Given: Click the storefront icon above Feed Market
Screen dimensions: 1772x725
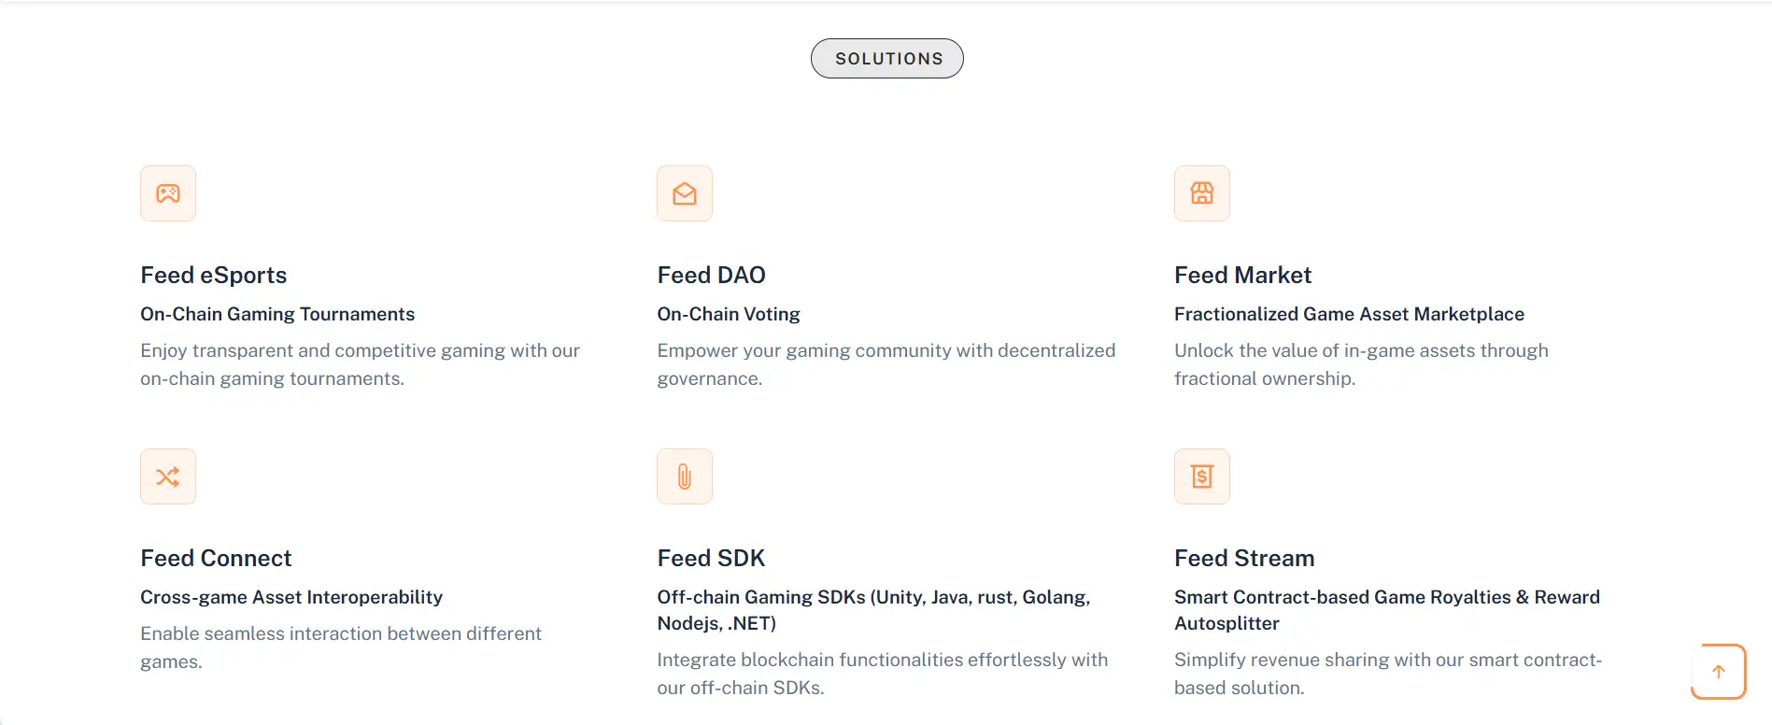Looking at the screenshot, I should pyautogui.click(x=1202, y=193).
